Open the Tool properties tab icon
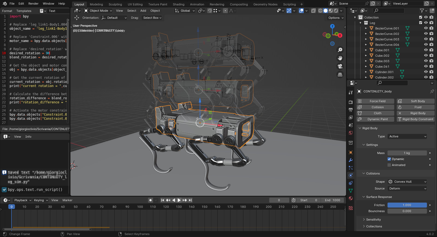This screenshot has height=237, width=437. (x=351, y=92)
